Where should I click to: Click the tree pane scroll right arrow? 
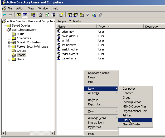pos(52,133)
